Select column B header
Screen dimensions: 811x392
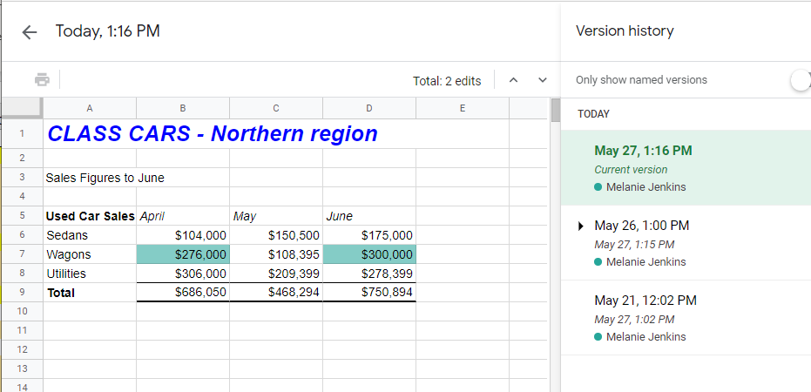[x=183, y=108]
